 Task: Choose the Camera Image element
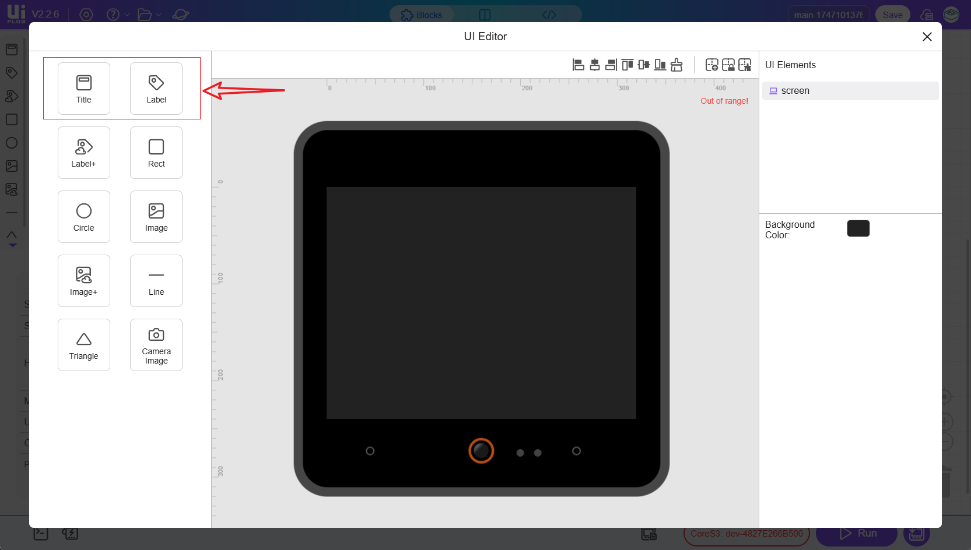pyautogui.click(x=156, y=345)
